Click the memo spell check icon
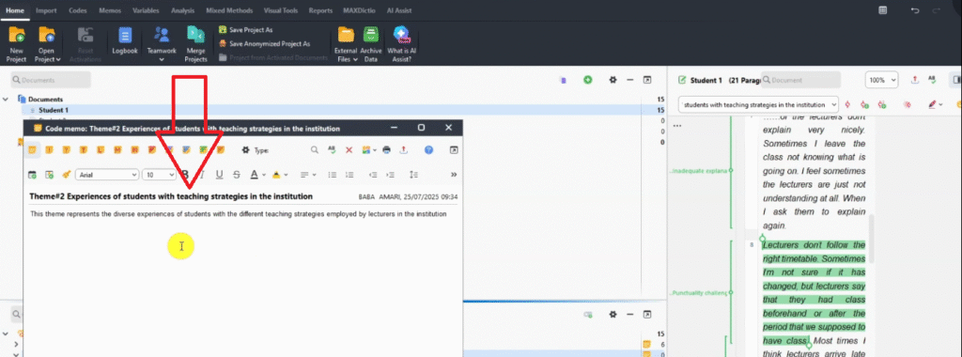Screen dimensions: 962x357 tap(332, 149)
